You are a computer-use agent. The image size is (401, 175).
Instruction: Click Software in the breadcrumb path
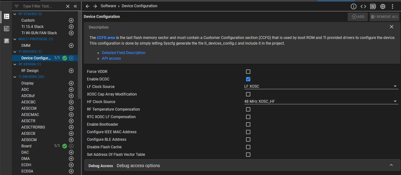[x=108, y=6]
